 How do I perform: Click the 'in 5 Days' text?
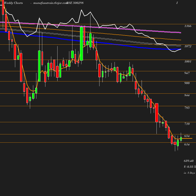[x=189, y=173]
